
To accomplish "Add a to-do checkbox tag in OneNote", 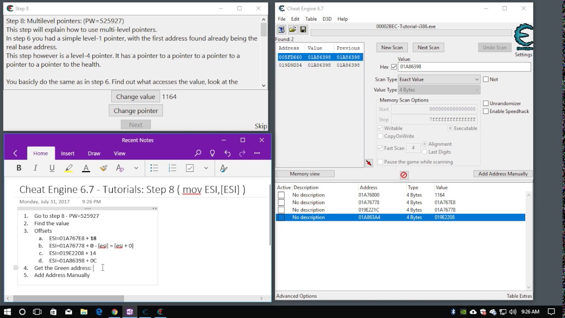I will pyautogui.click(x=190, y=168).
